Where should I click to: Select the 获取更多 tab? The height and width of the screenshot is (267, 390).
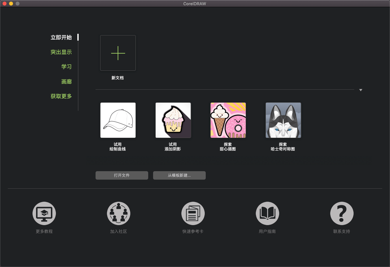tap(61, 96)
